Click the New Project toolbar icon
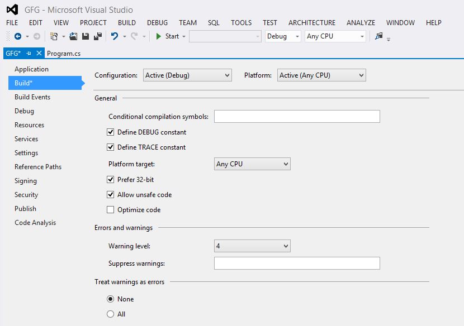The height and width of the screenshot is (326, 464). 54,36
